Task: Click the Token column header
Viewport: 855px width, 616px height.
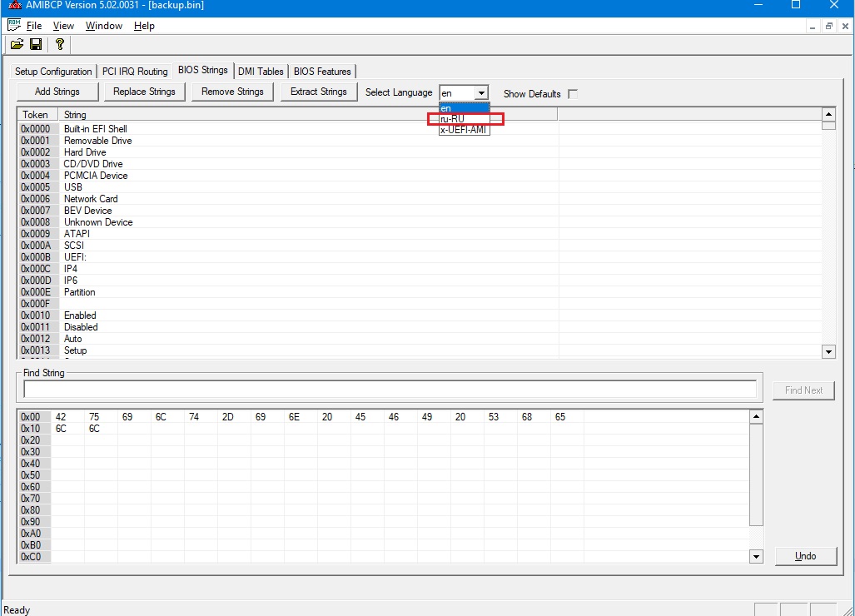Action: (37, 115)
